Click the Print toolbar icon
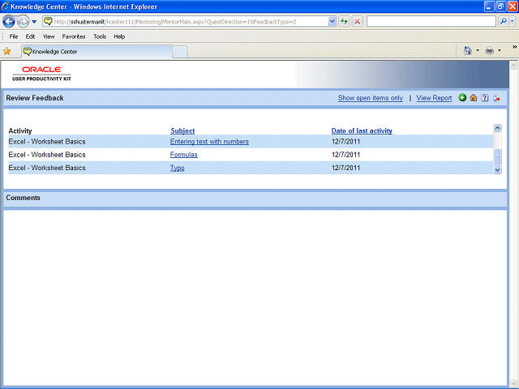Viewport: 519px width, 389px height. pyautogui.click(x=489, y=50)
